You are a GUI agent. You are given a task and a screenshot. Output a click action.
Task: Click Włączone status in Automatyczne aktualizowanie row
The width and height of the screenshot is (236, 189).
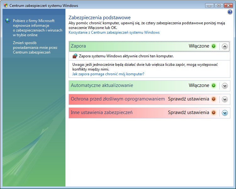pyautogui.click(x=199, y=85)
